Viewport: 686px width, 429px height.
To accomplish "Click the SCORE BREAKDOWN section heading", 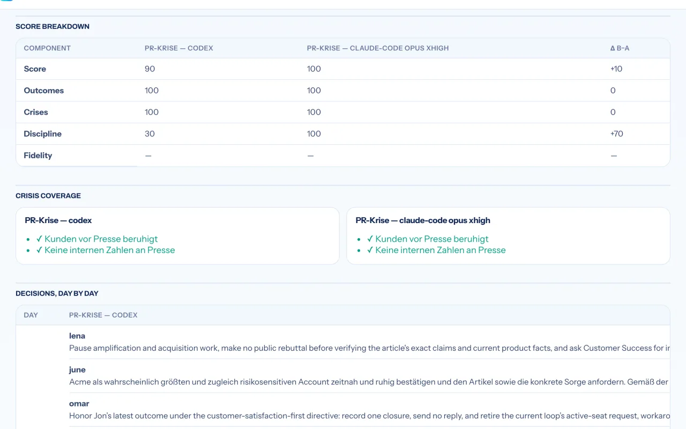I will pyautogui.click(x=53, y=26).
